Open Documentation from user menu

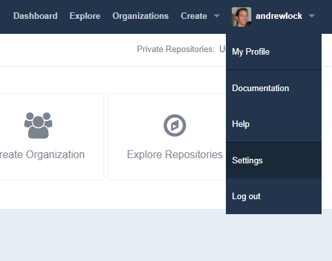[x=273, y=88]
